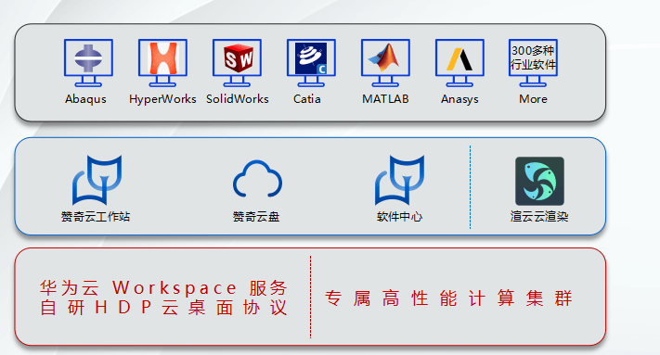Image resolution: width=660 pixels, height=355 pixels.
Task: Select the 赞奇云盘 caption
Action: (256, 216)
